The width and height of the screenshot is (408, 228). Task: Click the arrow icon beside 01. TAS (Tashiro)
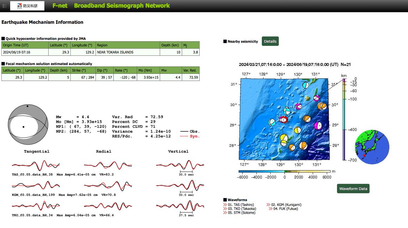(x=225, y=205)
